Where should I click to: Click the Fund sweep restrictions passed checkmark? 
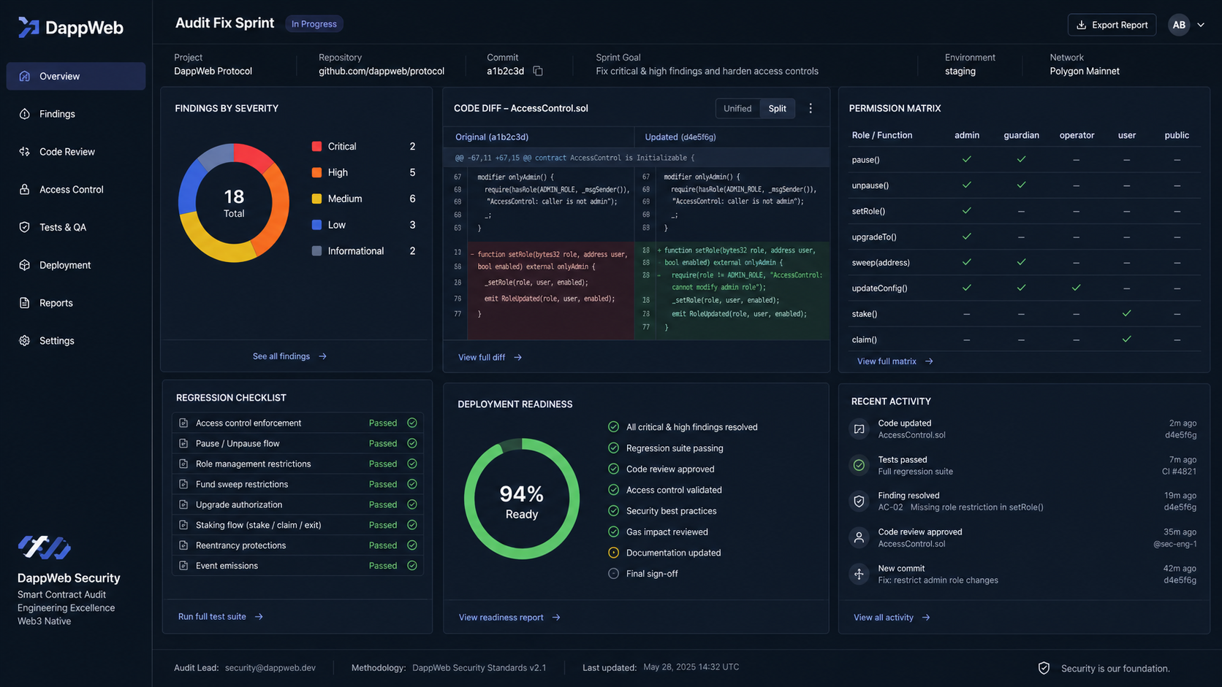412,484
